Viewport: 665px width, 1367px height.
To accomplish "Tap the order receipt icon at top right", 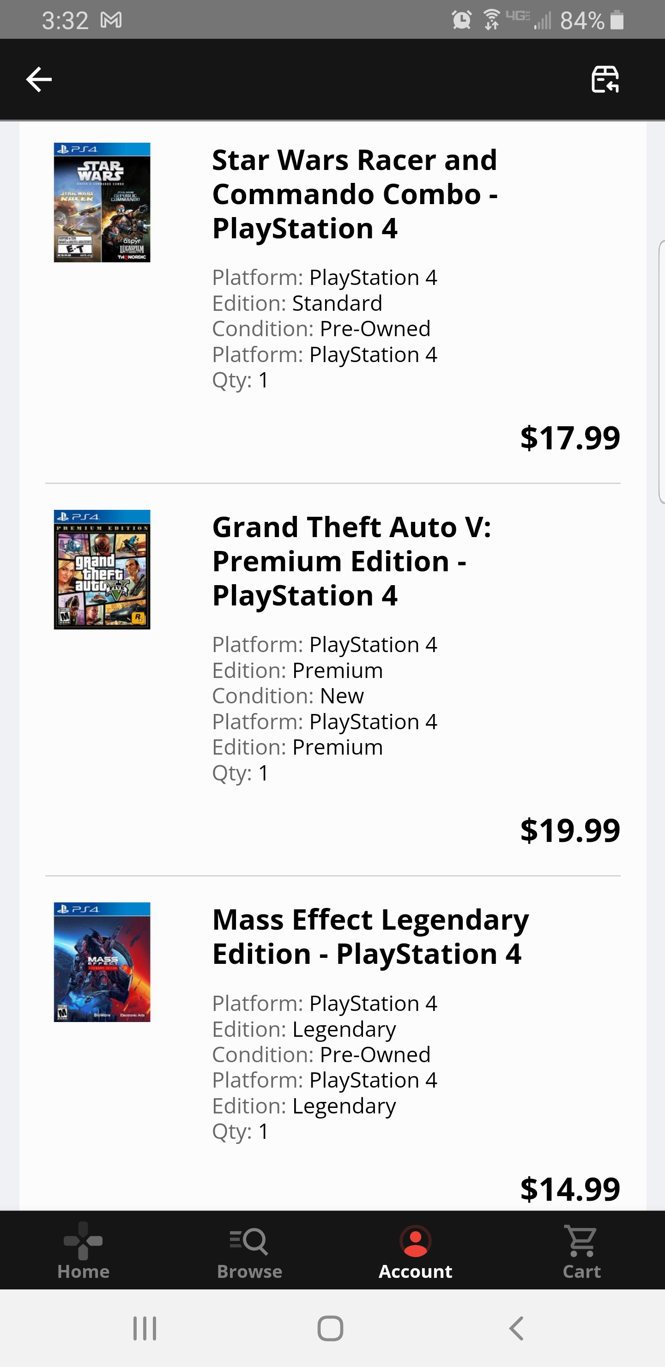I will pos(606,79).
